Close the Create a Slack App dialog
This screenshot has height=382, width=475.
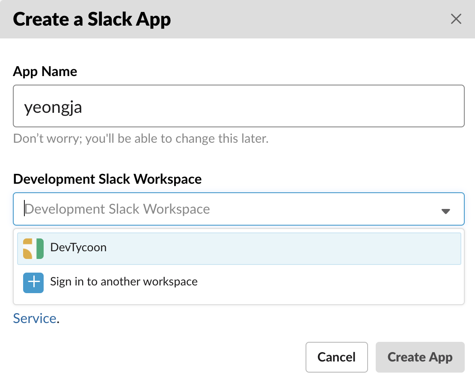(x=456, y=19)
